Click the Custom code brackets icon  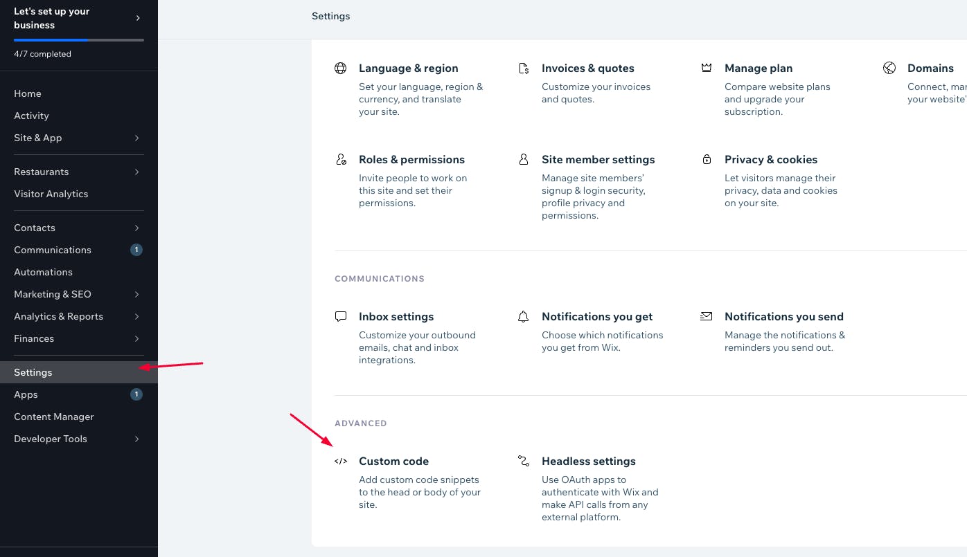[x=340, y=462]
